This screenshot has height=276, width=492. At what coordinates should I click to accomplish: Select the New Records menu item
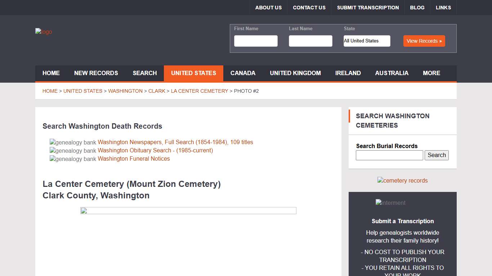[x=96, y=73]
